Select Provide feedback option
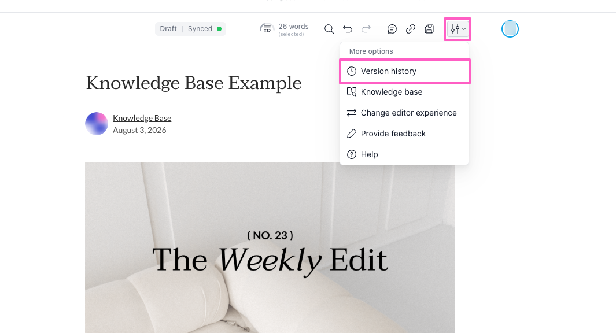 pyautogui.click(x=405, y=134)
